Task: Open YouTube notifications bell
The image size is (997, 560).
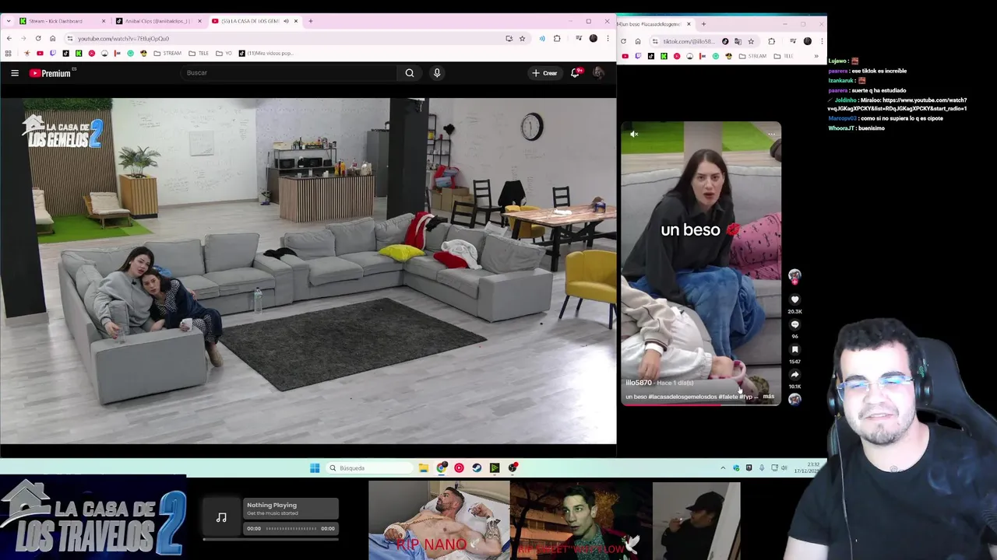Action: pyautogui.click(x=575, y=72)
